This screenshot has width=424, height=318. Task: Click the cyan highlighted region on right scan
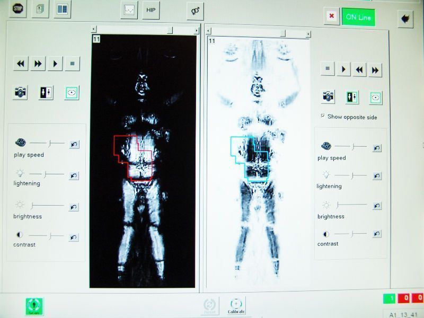(x=249, y=159)
